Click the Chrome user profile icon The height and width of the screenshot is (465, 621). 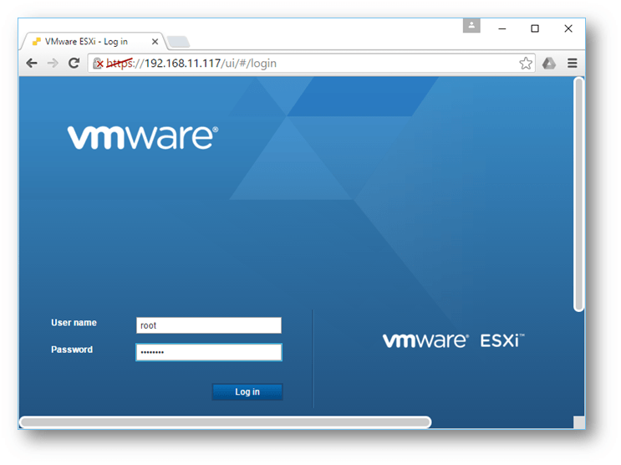[x=471, y=25]
